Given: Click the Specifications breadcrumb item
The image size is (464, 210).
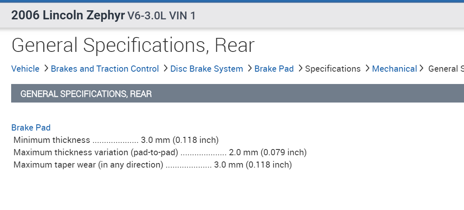Looking at the screenshot, I should [x=333, y=69].
